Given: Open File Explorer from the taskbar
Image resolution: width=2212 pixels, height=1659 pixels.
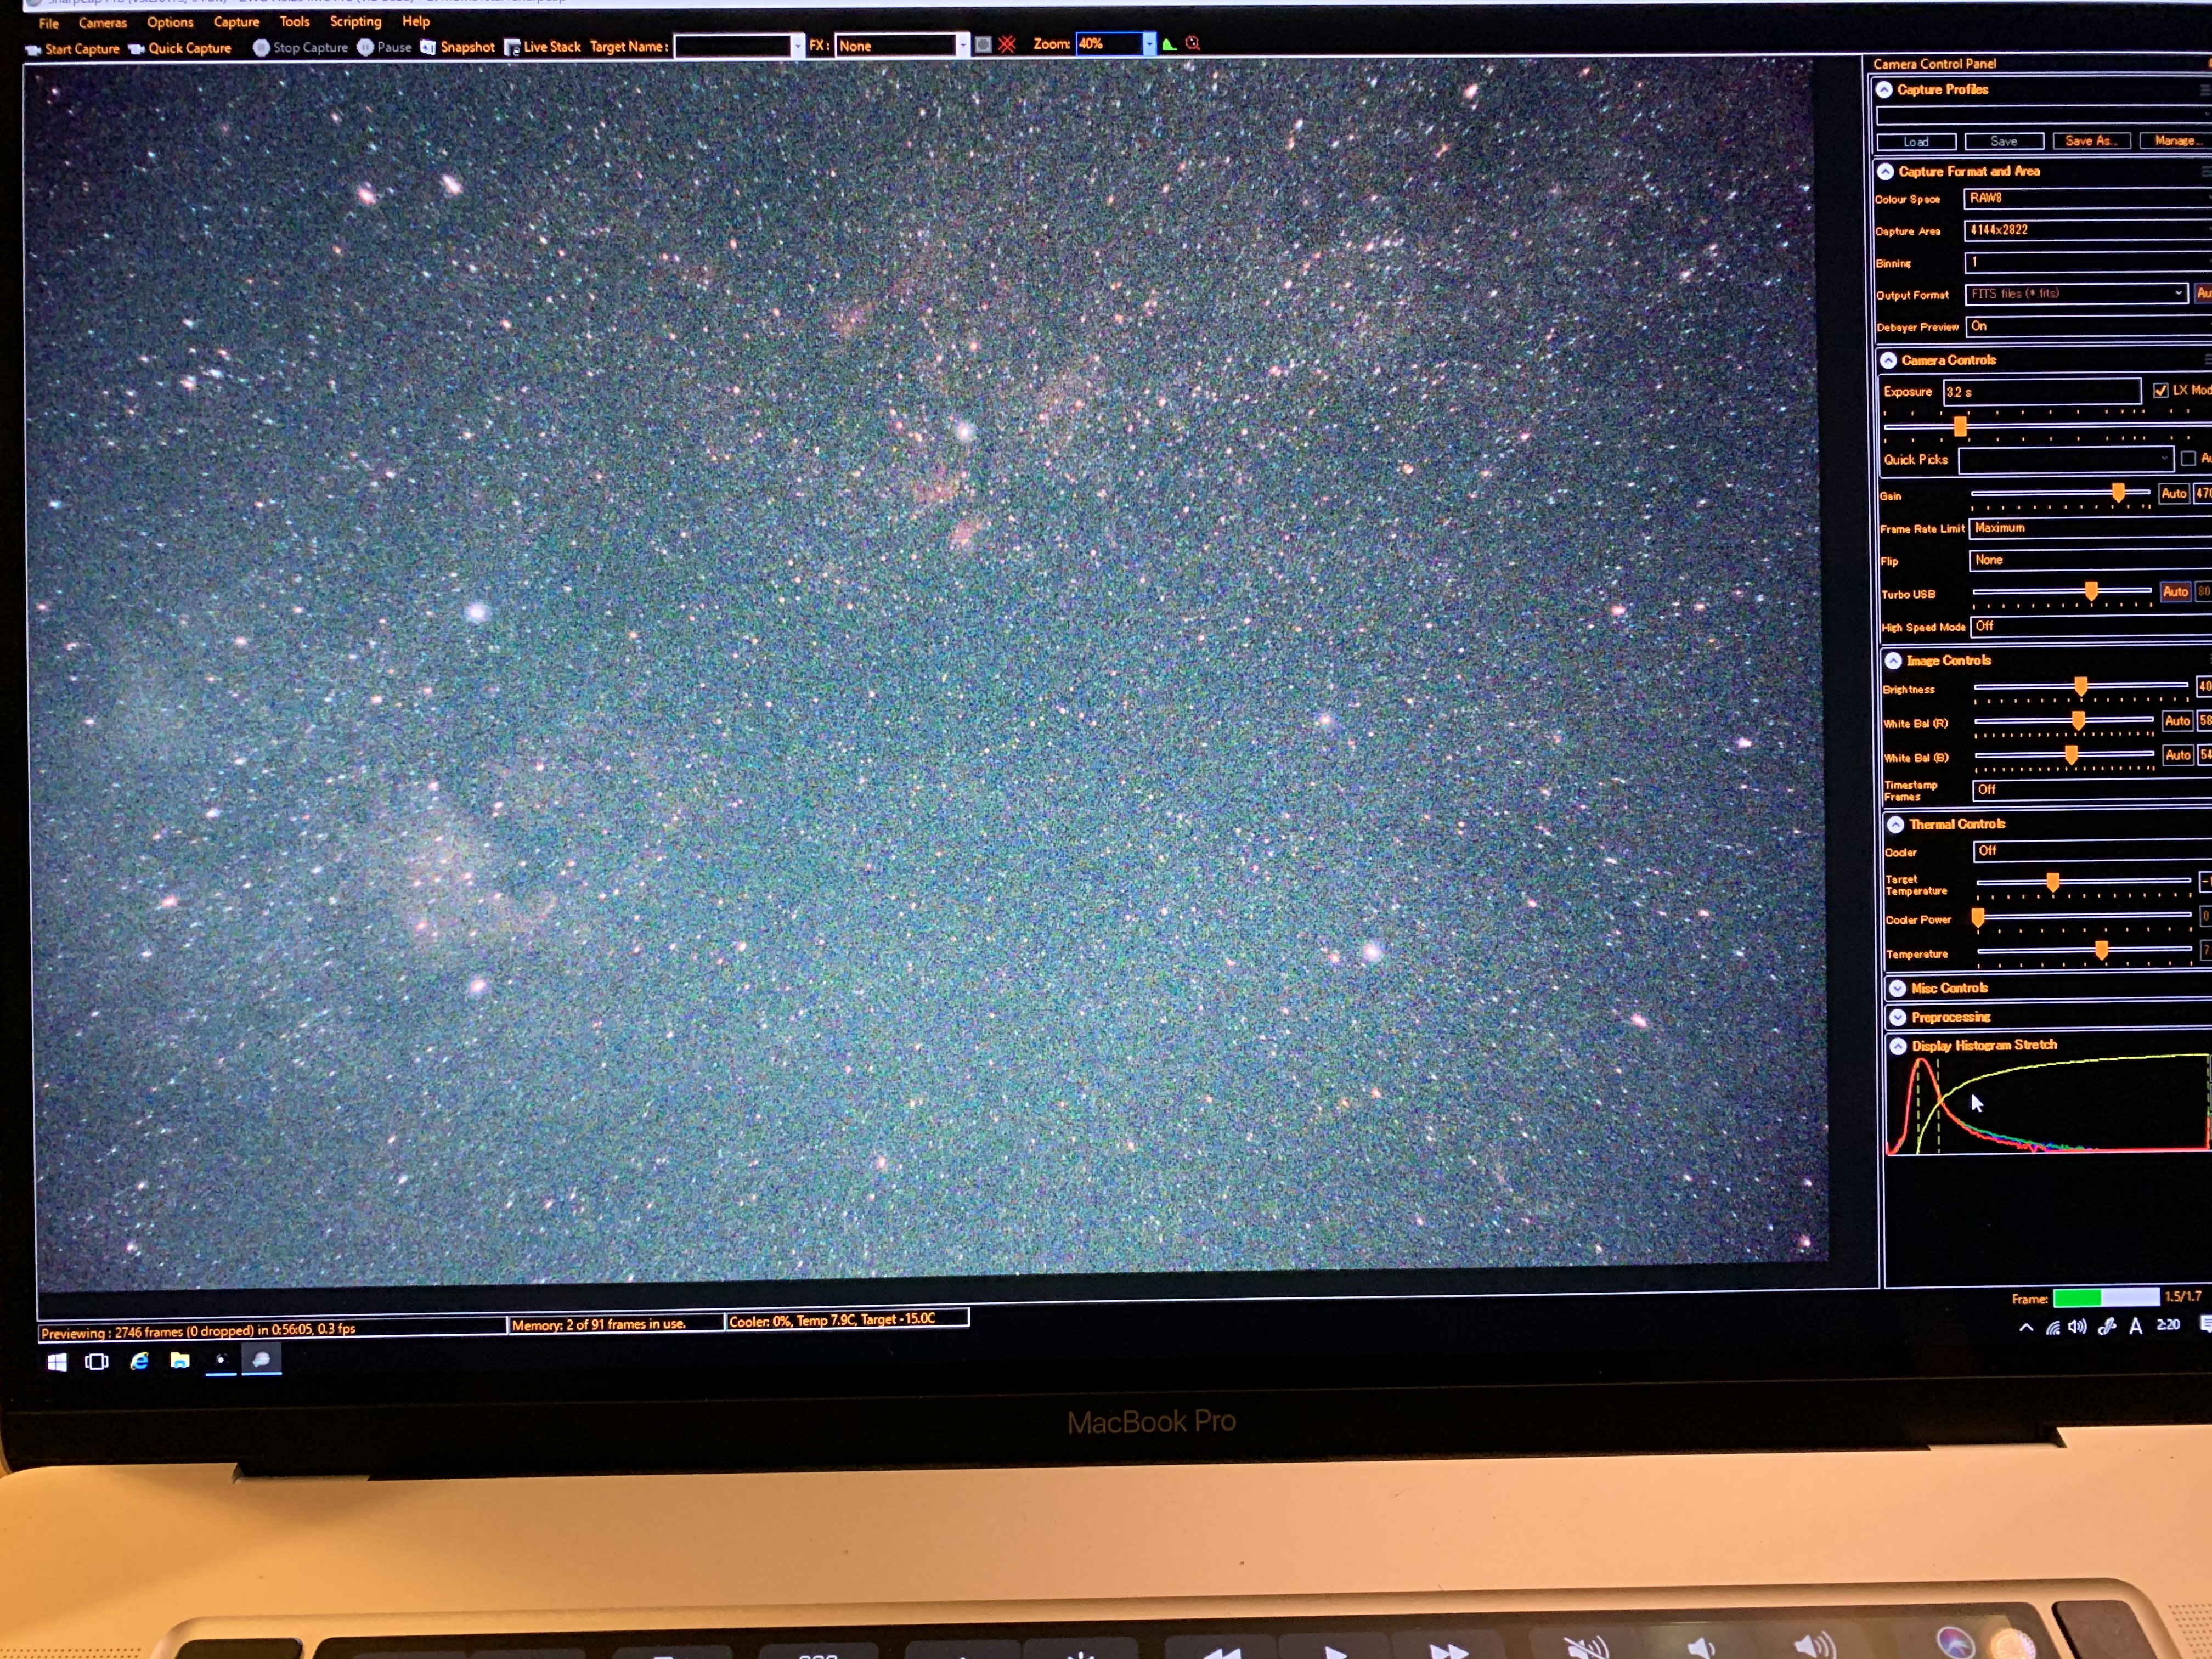Looking at the screenshot, I should click(180, 1361).
